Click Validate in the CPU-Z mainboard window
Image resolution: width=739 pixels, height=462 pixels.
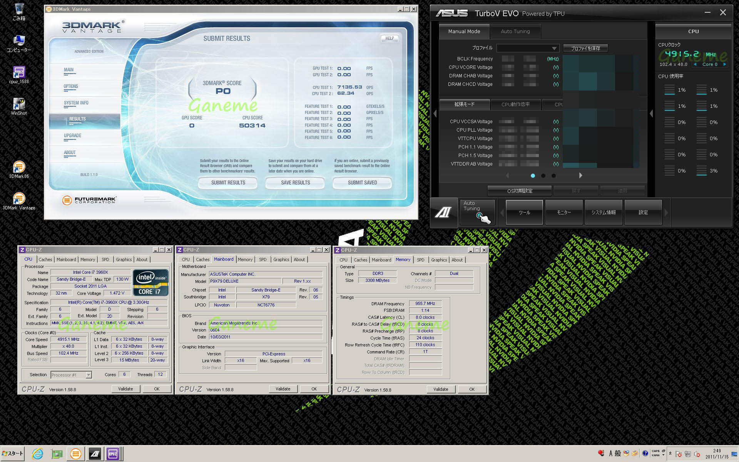[x=283, y=389]
